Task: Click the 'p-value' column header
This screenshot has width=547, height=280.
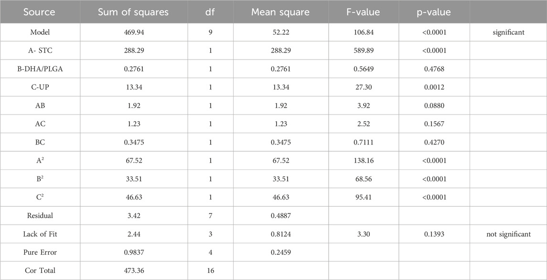Action: click(x=434, y=12)
